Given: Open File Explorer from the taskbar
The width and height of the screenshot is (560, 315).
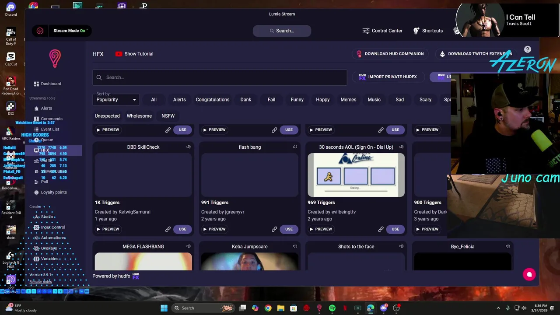Looking at the screenshot, I should click(281, 308).
